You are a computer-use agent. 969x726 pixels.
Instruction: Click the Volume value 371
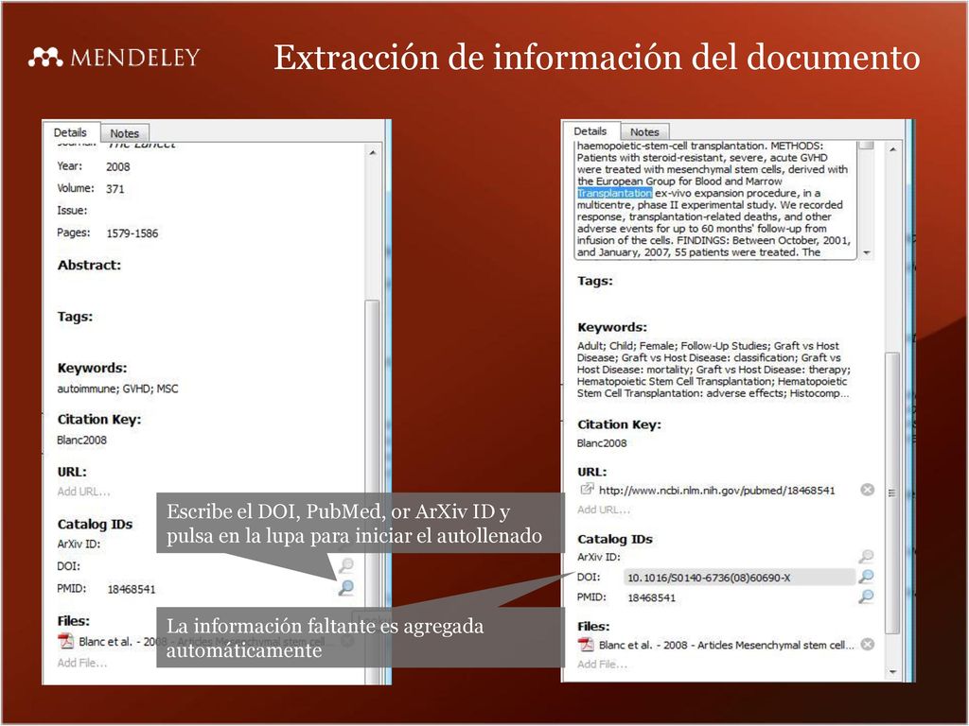(115, 189)
